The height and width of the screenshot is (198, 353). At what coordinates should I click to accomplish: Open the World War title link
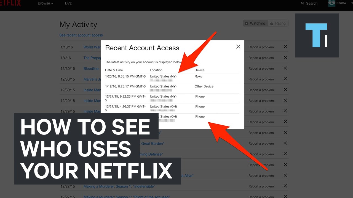[92, 47]
